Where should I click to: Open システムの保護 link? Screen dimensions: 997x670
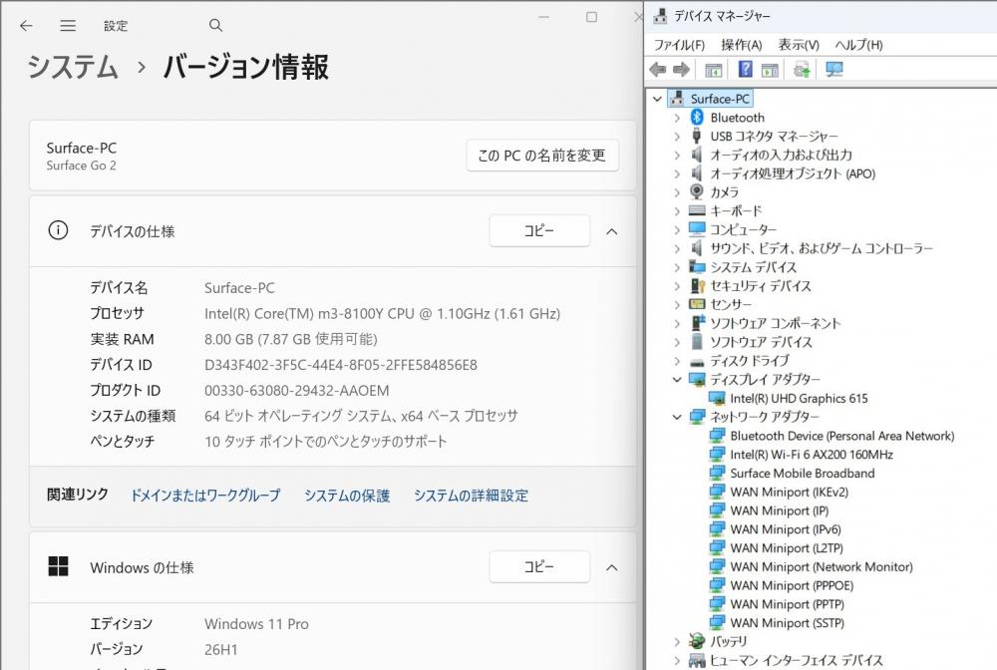point(347,496)
